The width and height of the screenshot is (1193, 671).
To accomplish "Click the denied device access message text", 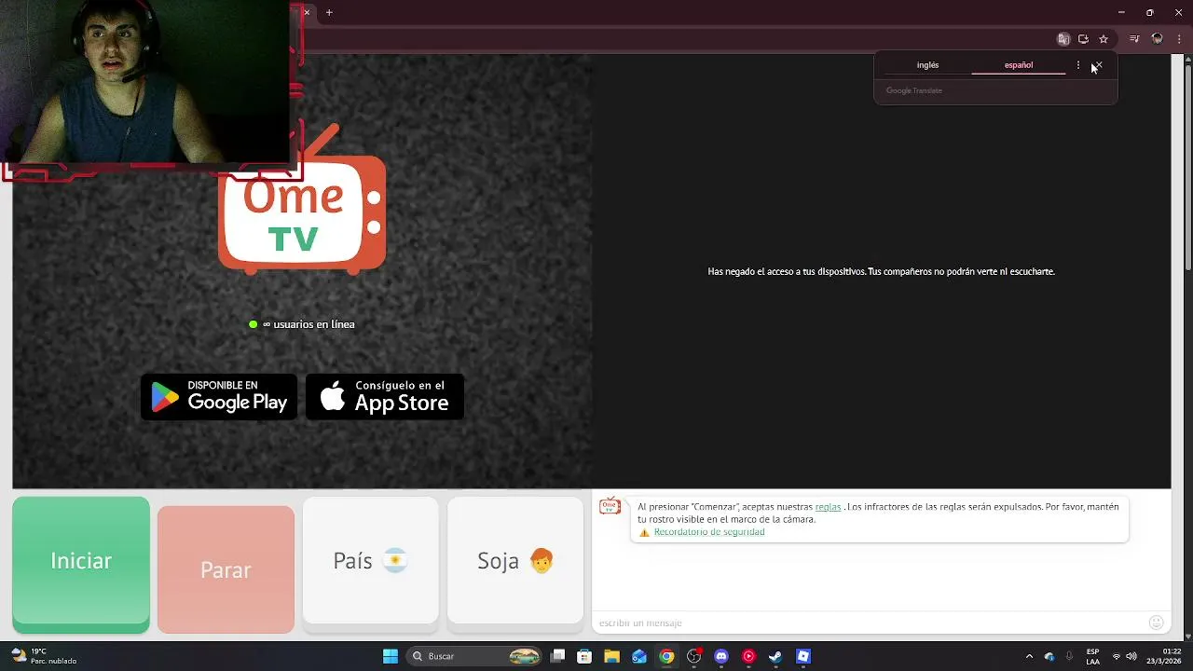I will pyautogui.click(x=881, y=272).
